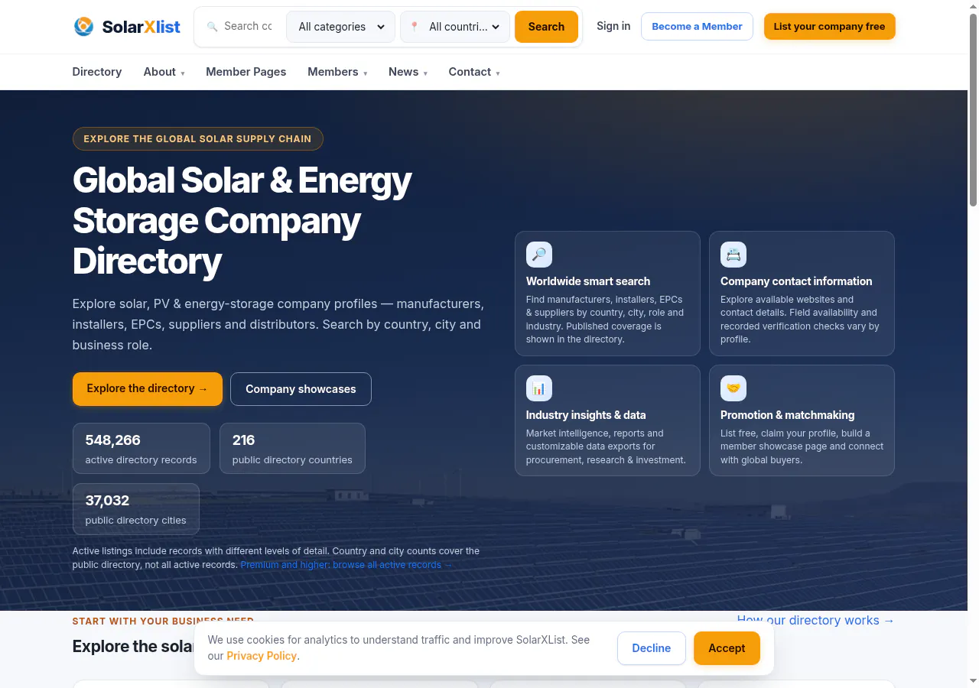This screenshot has width=979, height=688.
Task: Open Company showcases button
Action: [301, 389]
